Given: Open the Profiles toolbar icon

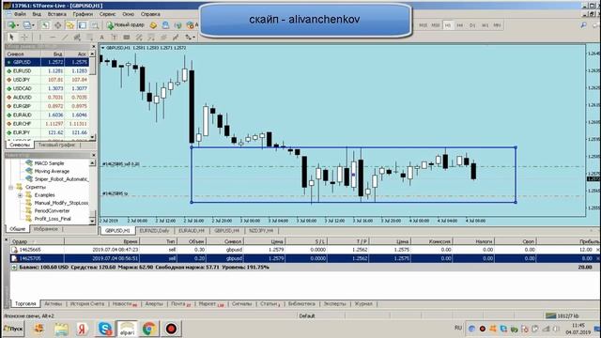Looking at the screenshot, I should click(x=26, y=25).
